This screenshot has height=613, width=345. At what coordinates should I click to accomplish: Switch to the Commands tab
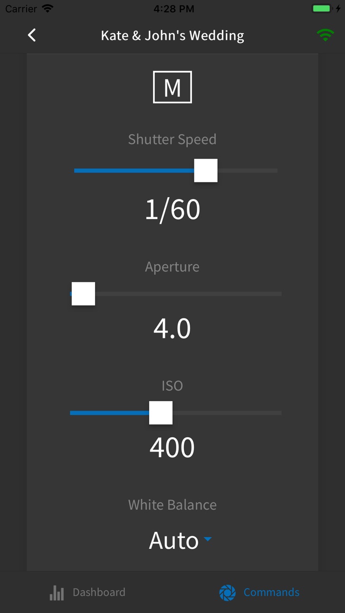click(x=259, y=593)
